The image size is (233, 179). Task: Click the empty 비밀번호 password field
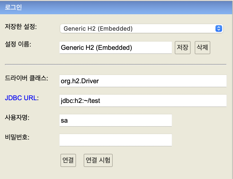pos(116,140)
